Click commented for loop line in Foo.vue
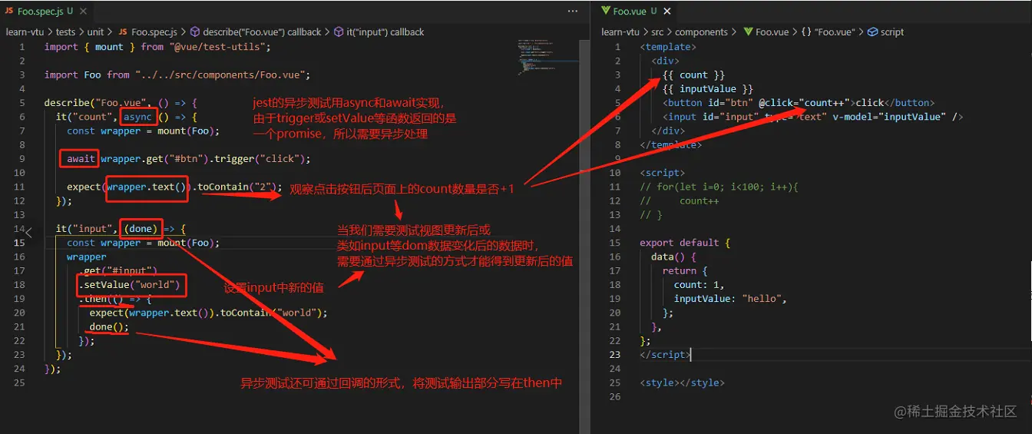Viewport: 1032px width, 434px height. coord(719,187)
